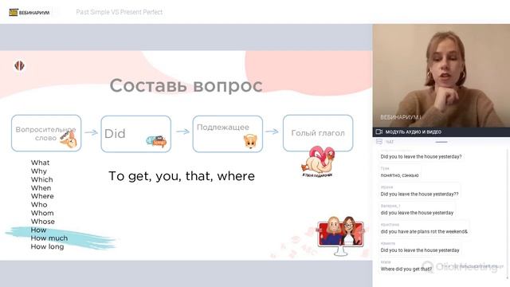510x287 pixels.
Task: Click lowercase chat message did you leave the house yesterday
Action: pyautogui.click(x=417, y=213)
